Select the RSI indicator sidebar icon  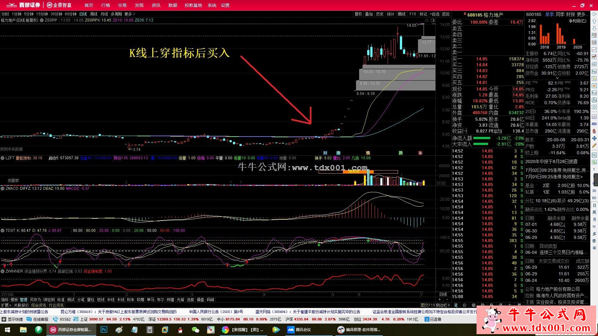click(594, 124)
